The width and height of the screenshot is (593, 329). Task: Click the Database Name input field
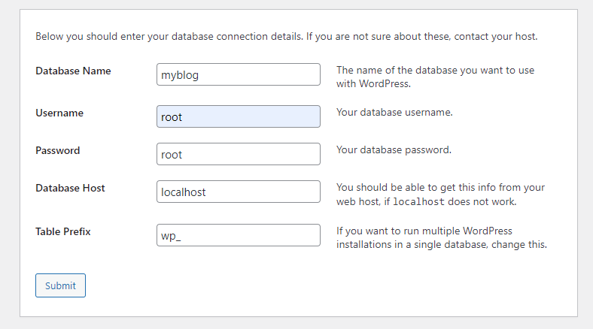pos(238,74)
